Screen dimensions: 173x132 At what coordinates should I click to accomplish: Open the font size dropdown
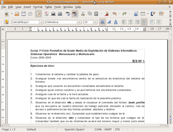(95, 22)
